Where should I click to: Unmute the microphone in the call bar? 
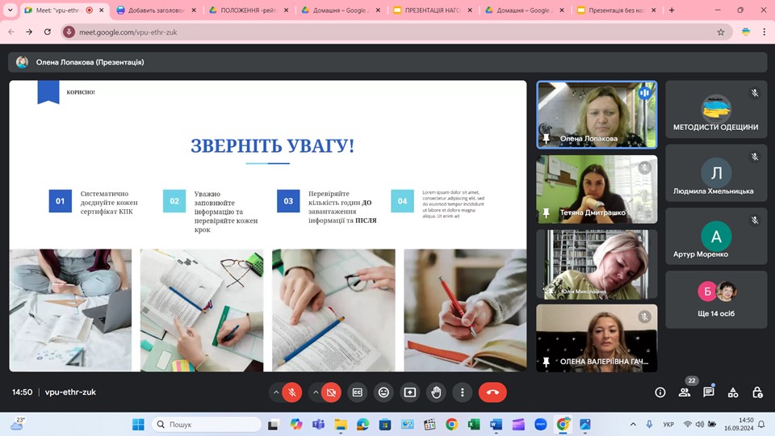292,392
